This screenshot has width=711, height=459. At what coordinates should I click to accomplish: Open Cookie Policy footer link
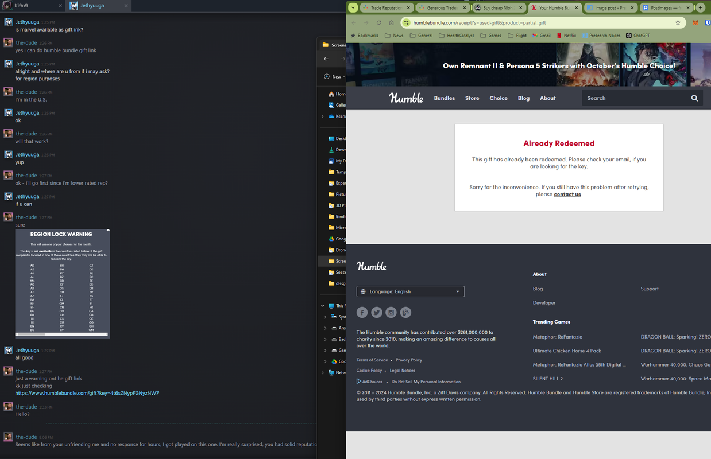(x=369, y=371)
